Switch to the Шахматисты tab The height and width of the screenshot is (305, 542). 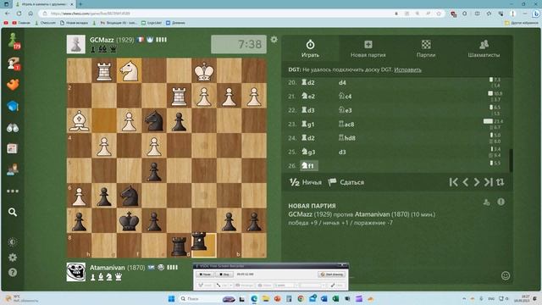484,49
